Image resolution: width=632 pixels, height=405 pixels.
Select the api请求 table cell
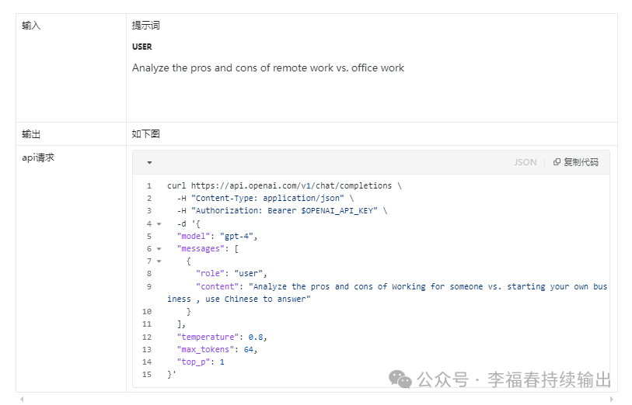tap(71, 268)
